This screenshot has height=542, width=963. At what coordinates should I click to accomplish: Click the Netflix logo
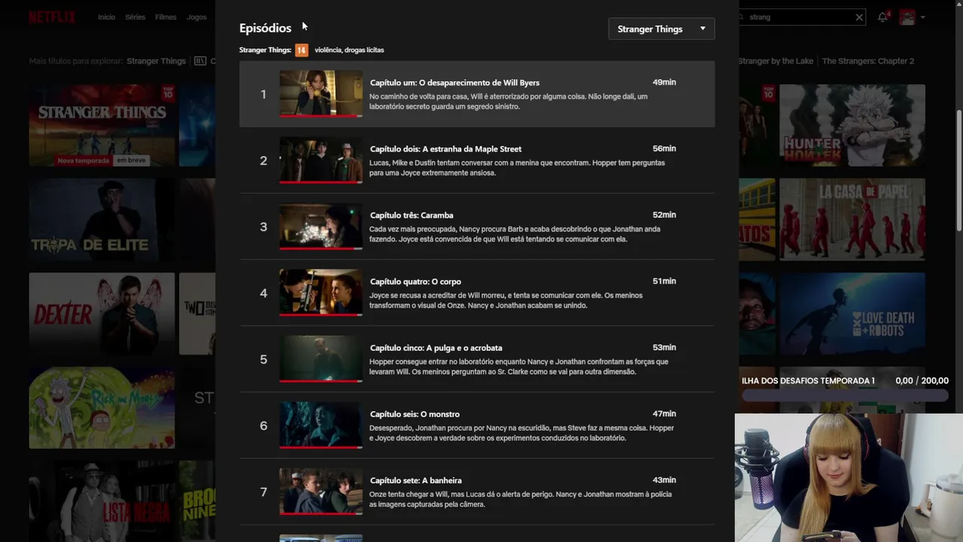tap(52, 17)
